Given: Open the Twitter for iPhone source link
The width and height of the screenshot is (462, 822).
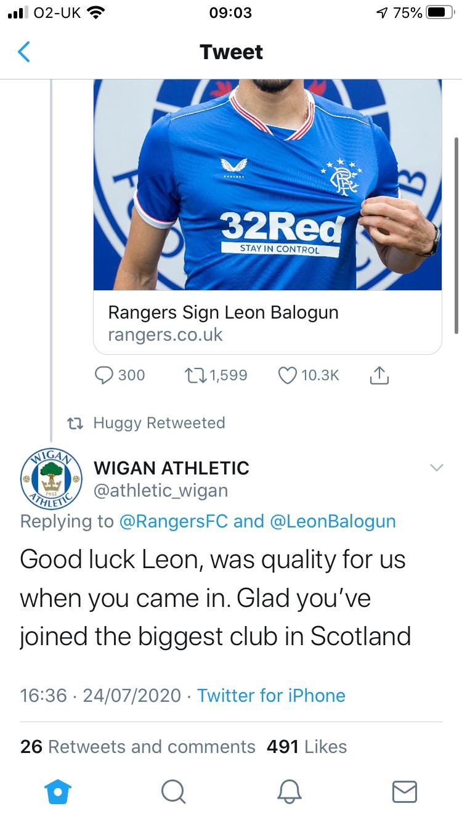Looking at the screenshot, I should pos(271,696).
